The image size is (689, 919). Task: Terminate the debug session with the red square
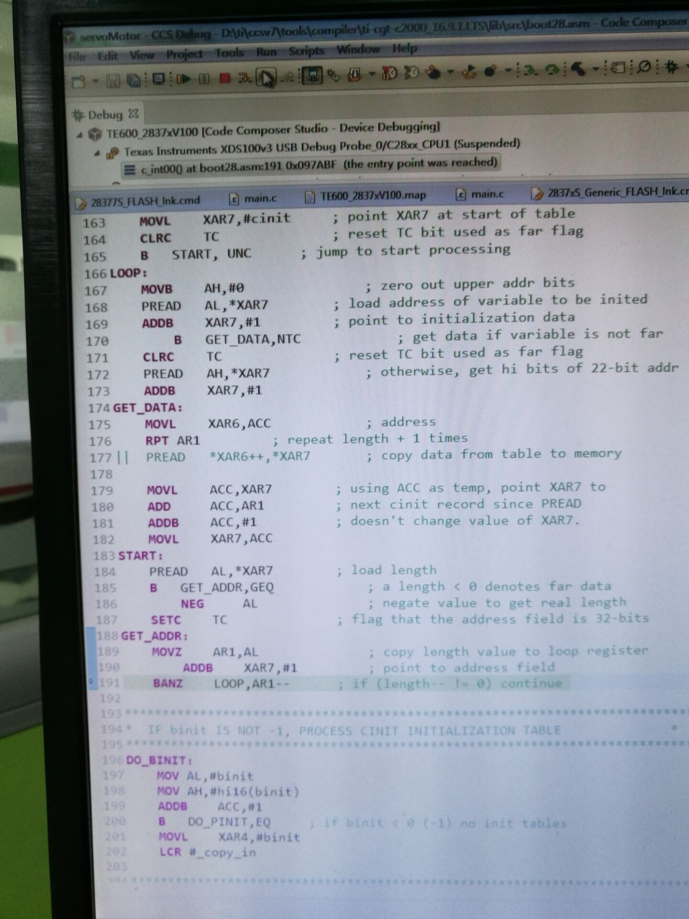[x=225, y=78]
